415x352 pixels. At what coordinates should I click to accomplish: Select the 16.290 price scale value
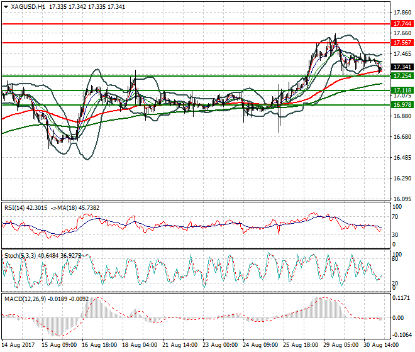(x=402, y=179)
